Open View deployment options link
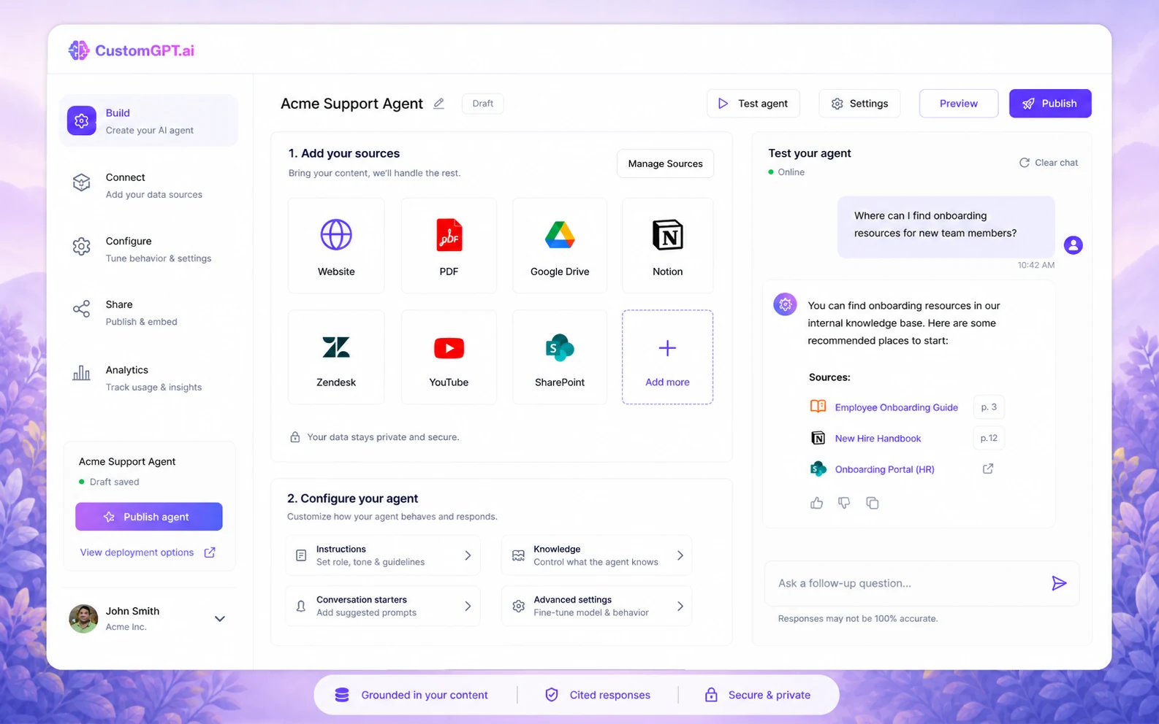This screenshot has height=724, width=1159. click(x=137, y=552)
